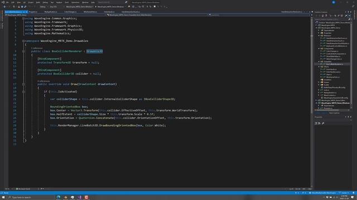Open the startup project dropdown
This screenshot has height=200, width=357.
(80, 7)
